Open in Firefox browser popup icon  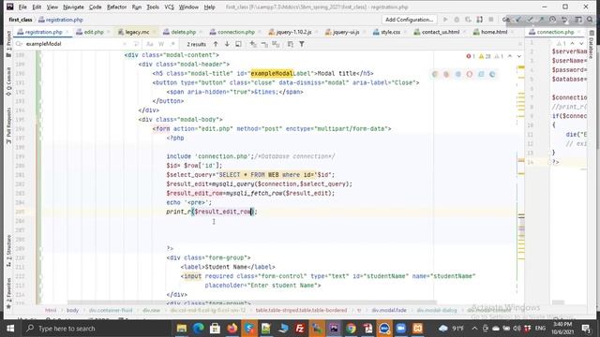446,74
